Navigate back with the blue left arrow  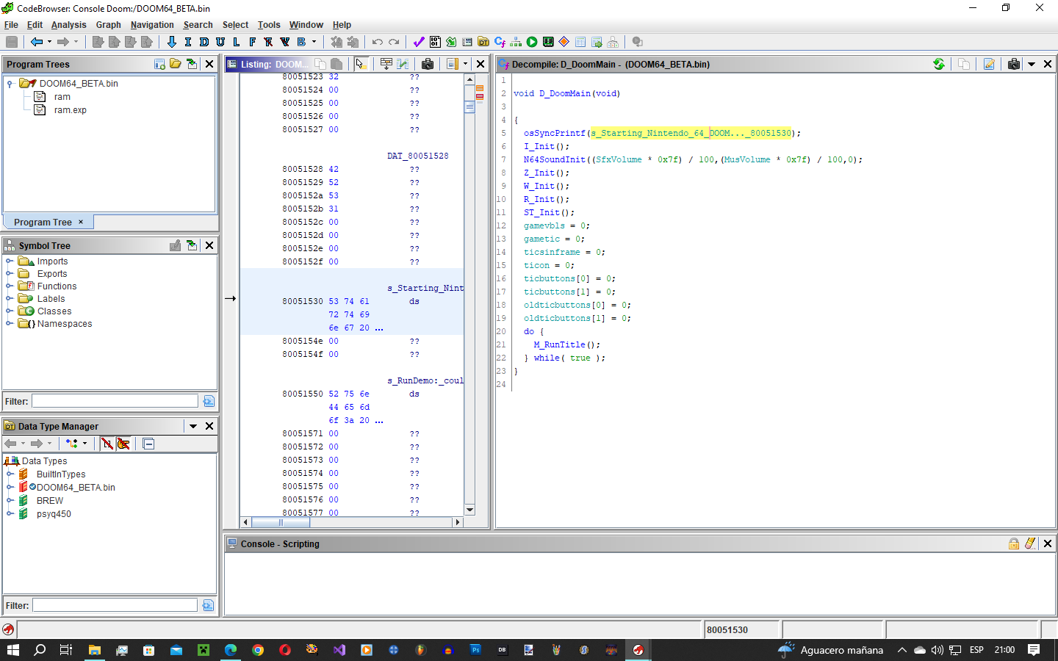click(x=36, y=42)
